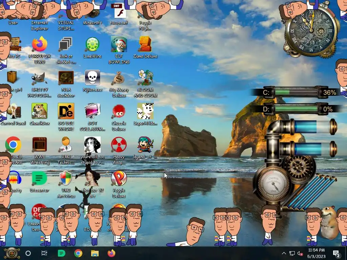Launch ELF BOWLING from the desktop
The image size is (347, 260).
119,44
